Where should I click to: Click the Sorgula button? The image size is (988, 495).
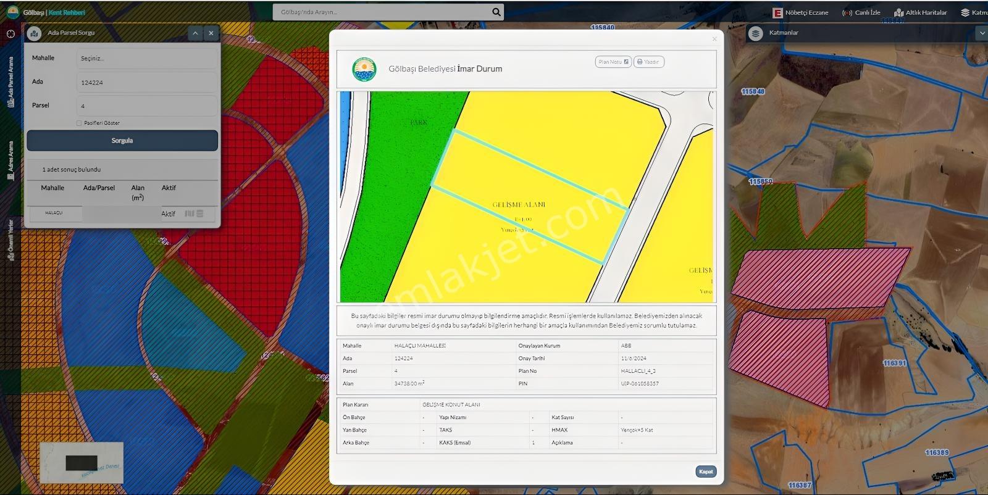pyautogui.click(x=122, y=141)
